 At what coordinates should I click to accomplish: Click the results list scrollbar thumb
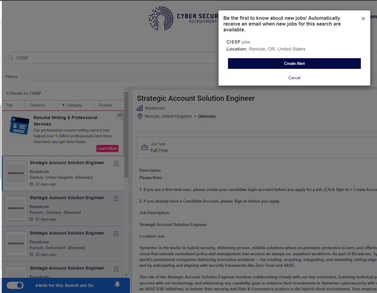pyautogui.click(x=126, y=135)
